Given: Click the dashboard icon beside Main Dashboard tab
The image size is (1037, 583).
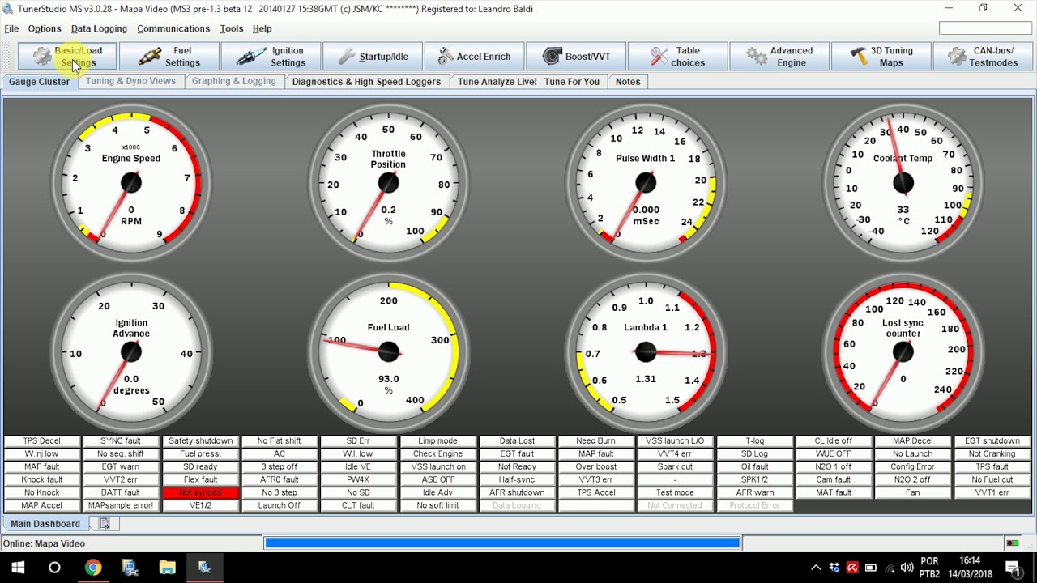Looking at the screenshot, I should point(104,524).
